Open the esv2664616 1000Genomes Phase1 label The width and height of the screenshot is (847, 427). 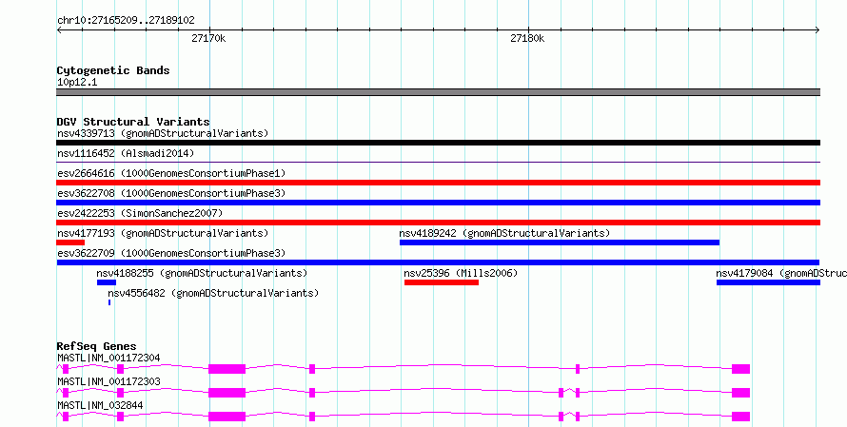171,173
